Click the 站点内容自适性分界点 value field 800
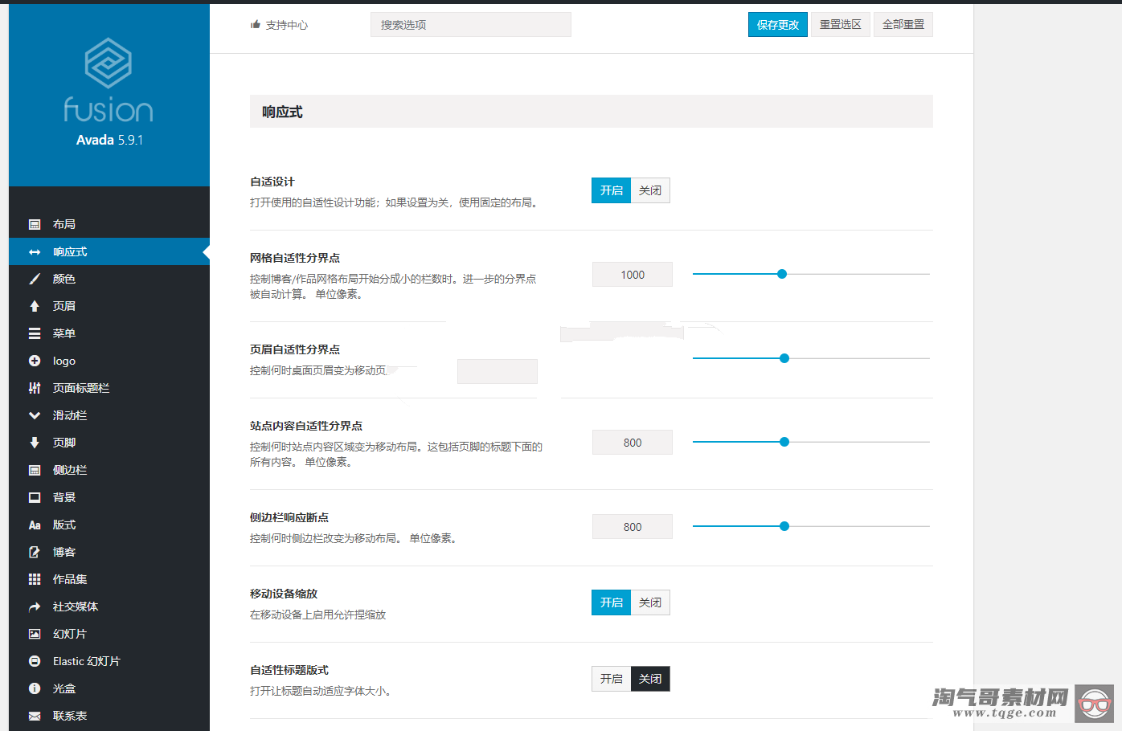The height and width of the screenshot is (731, 1122). click(633, 443)
